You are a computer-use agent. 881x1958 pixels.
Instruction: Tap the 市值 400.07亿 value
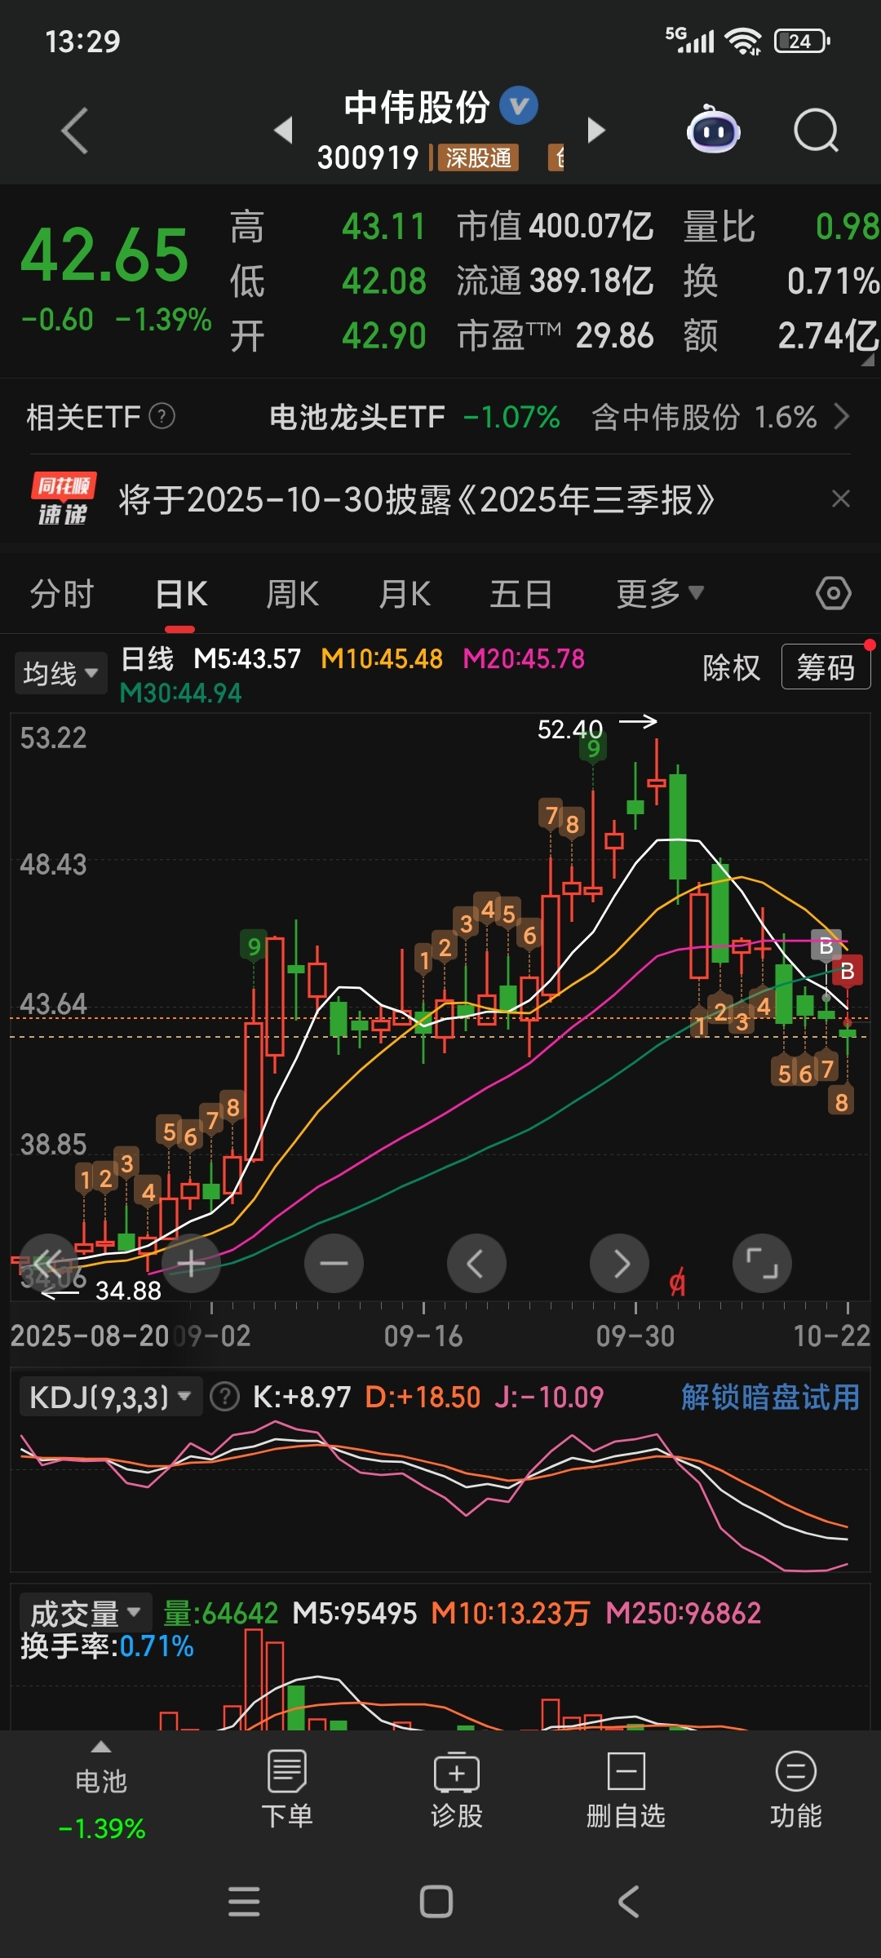click(x=555, y=226)
